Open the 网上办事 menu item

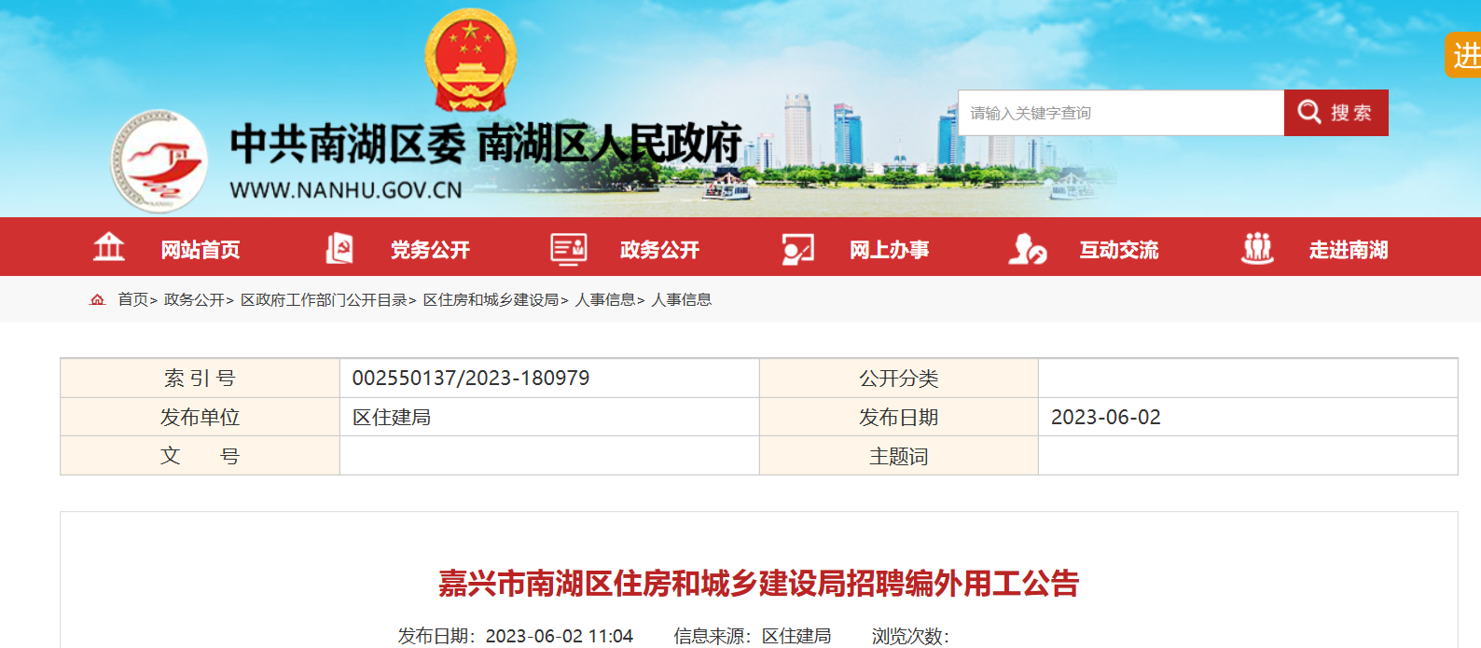889,250
